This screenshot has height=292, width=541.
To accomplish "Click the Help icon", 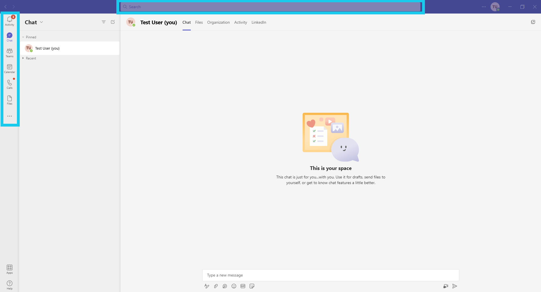I will point(10,285).
